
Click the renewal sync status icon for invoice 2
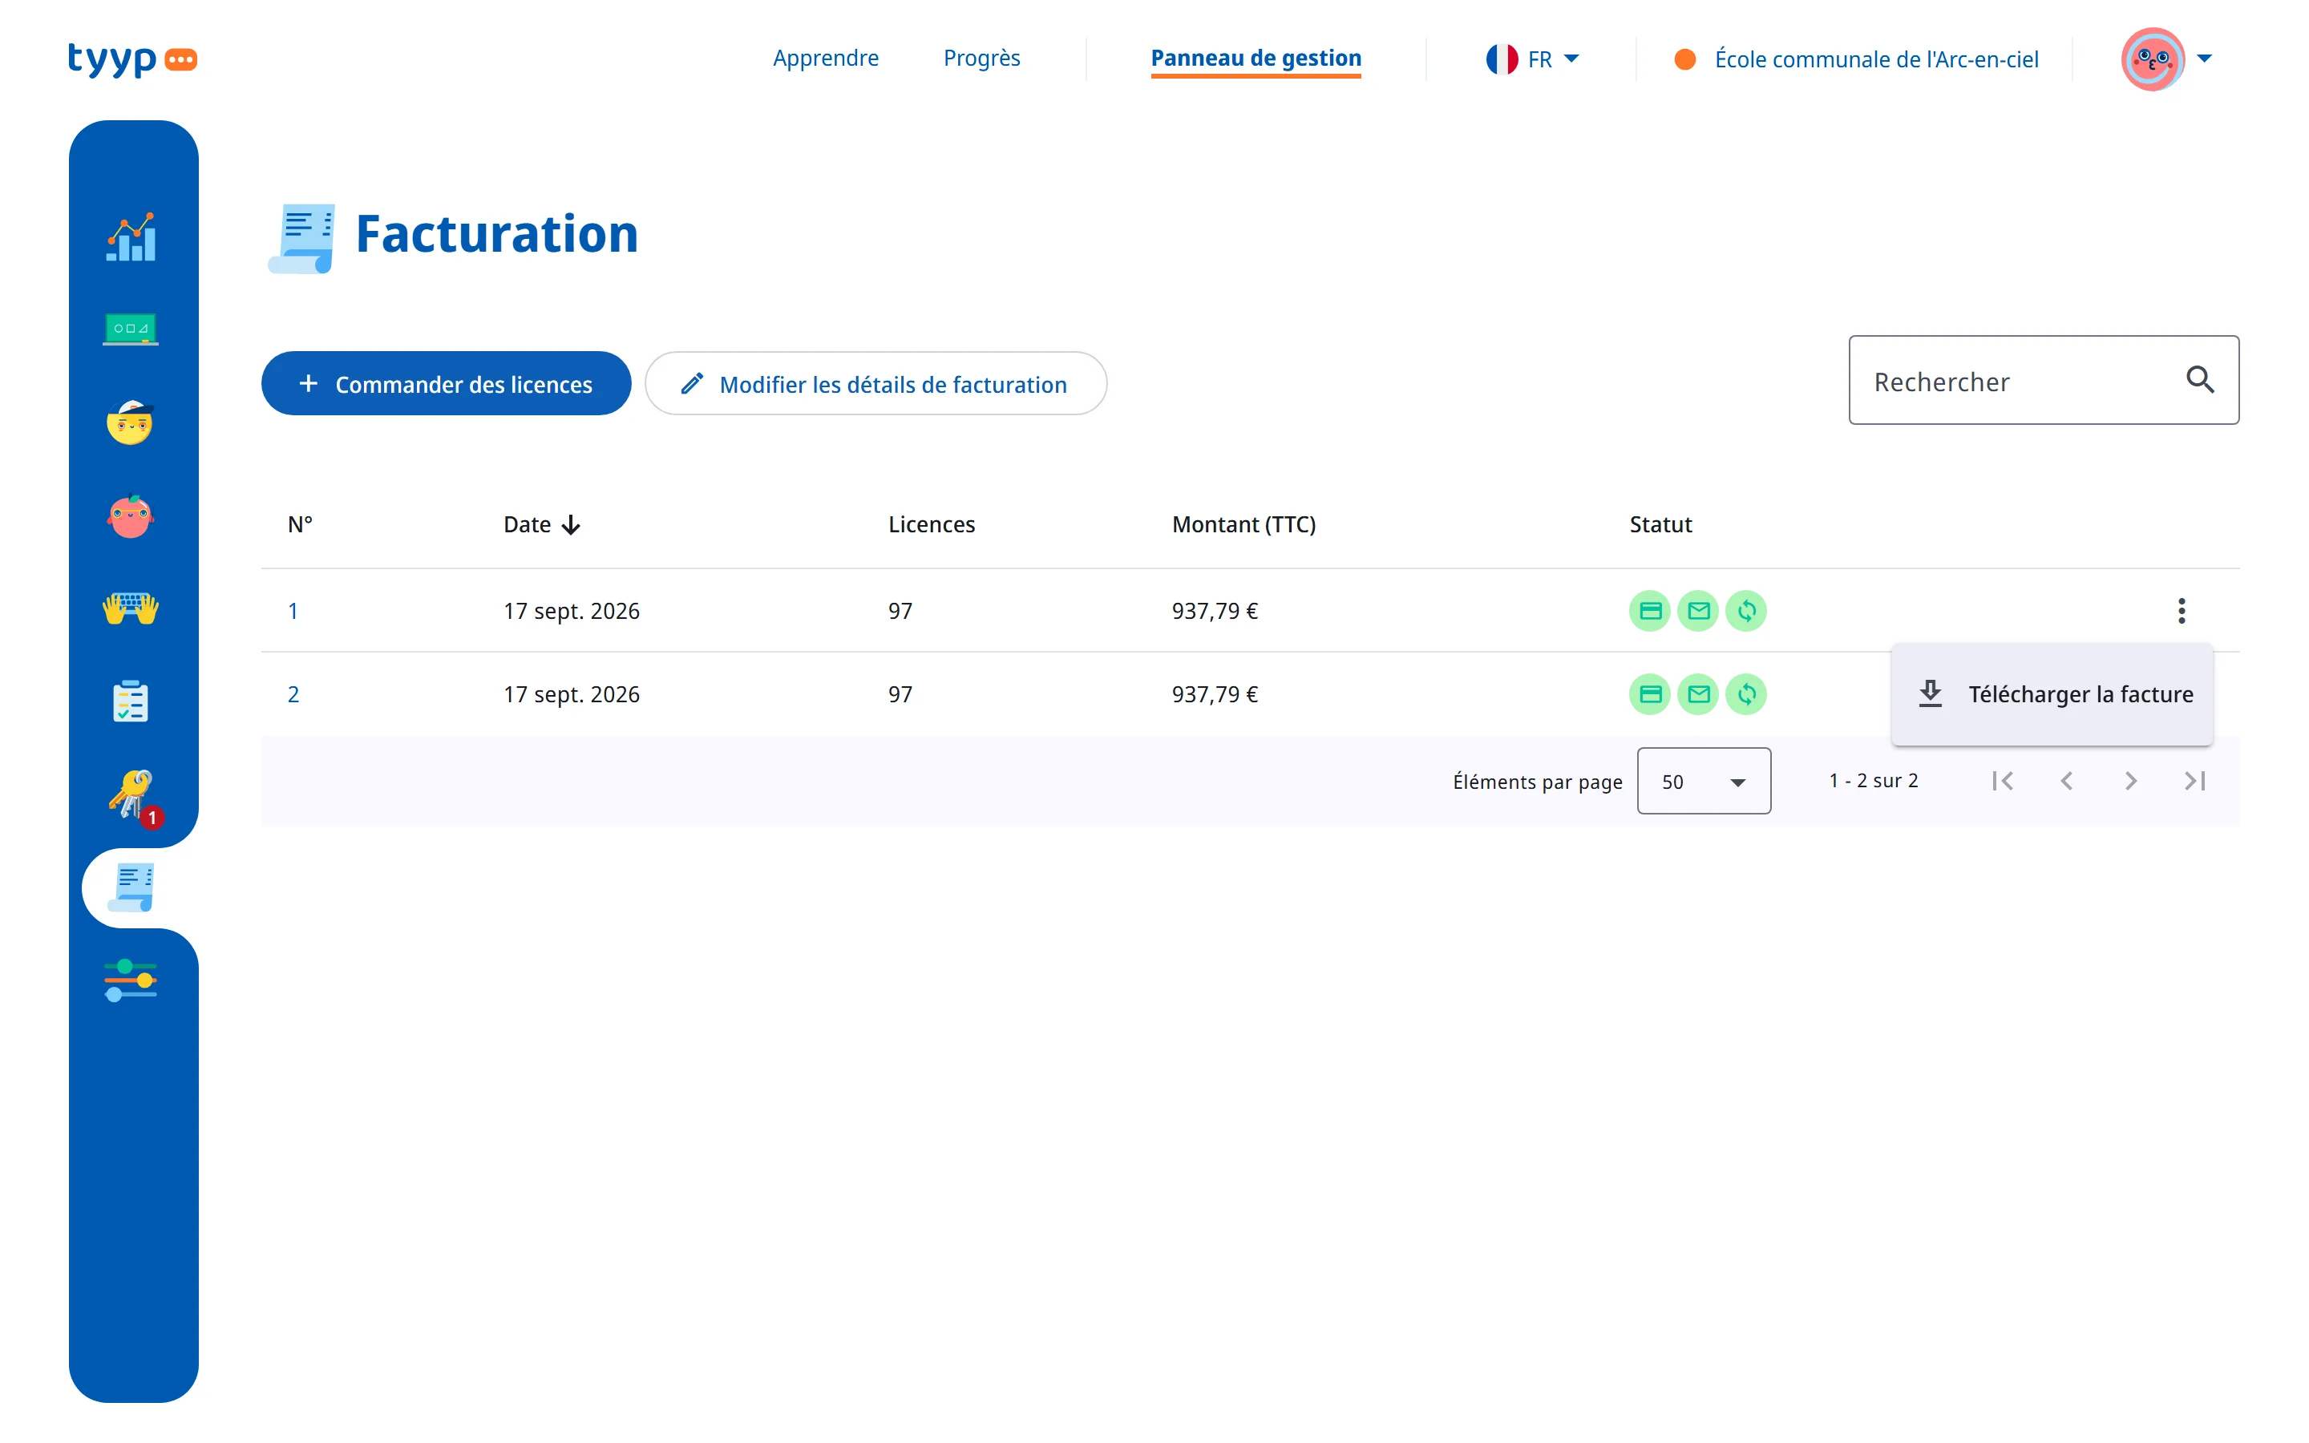click(1746, 695)
